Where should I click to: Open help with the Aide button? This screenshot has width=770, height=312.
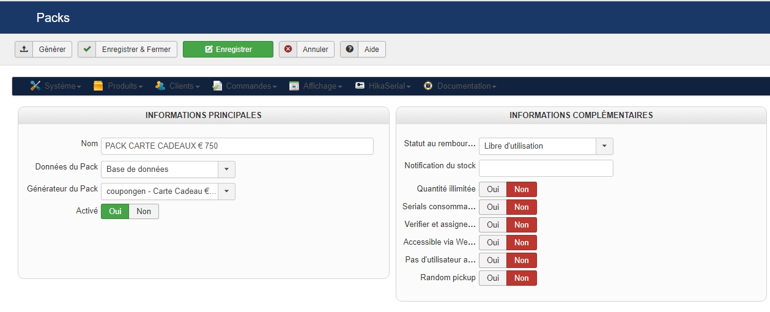pyautogui.click(x=363, y=50)
